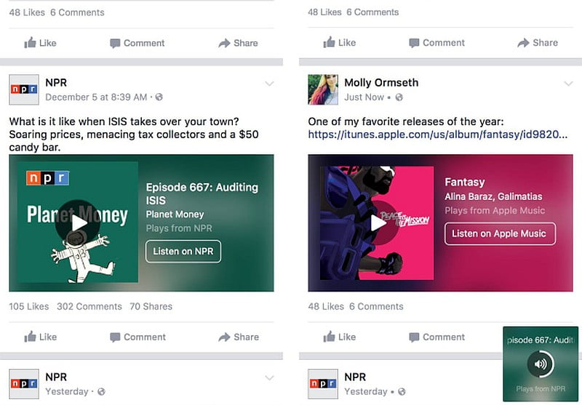This screenshot has width=582, height=405.
Task: Like Molly Ormseth's Fantasy post
Action: pos(339,337)
